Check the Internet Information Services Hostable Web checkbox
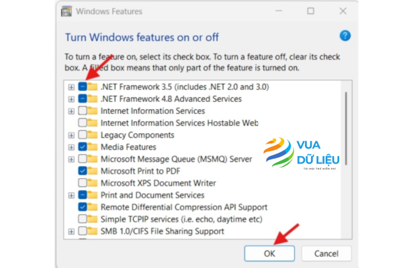Screen dimensions: 403x268 (82, 123)
